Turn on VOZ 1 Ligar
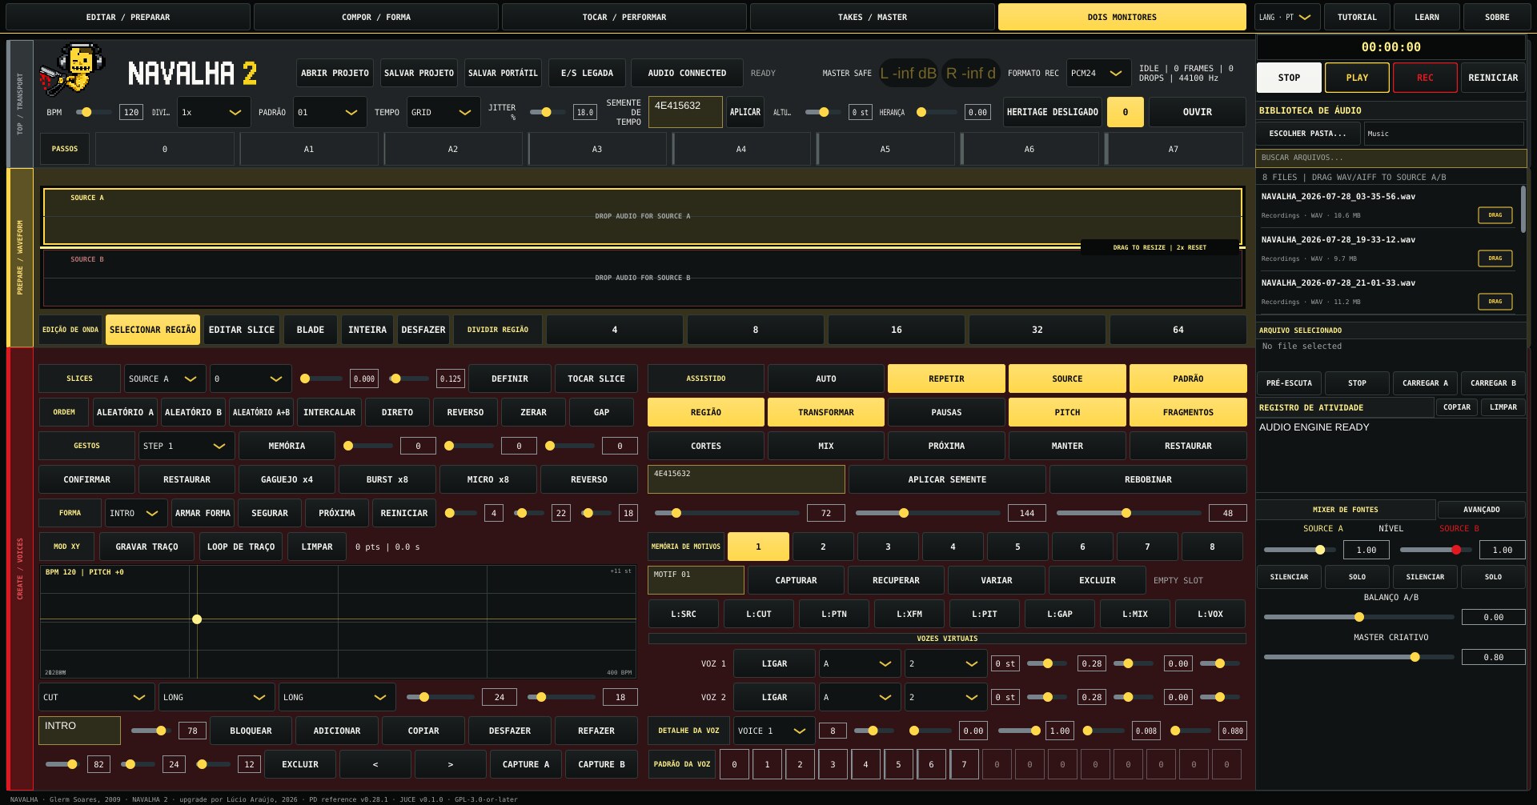1537x805 pixels. pyautogui.click(x=774, y=663)
